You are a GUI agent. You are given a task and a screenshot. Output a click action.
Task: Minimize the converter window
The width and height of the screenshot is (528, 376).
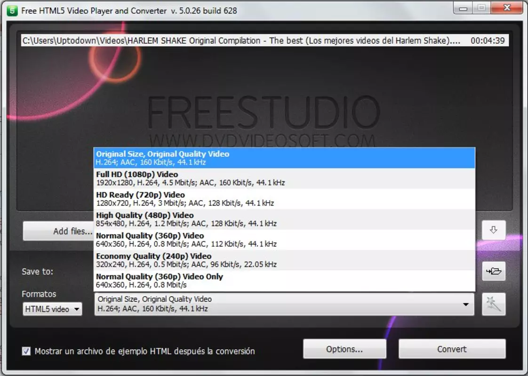[x=464, y=8]
